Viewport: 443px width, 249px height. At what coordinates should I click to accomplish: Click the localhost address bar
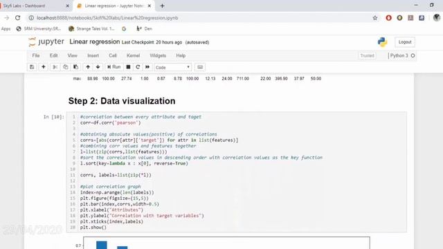tap(107, 18)
